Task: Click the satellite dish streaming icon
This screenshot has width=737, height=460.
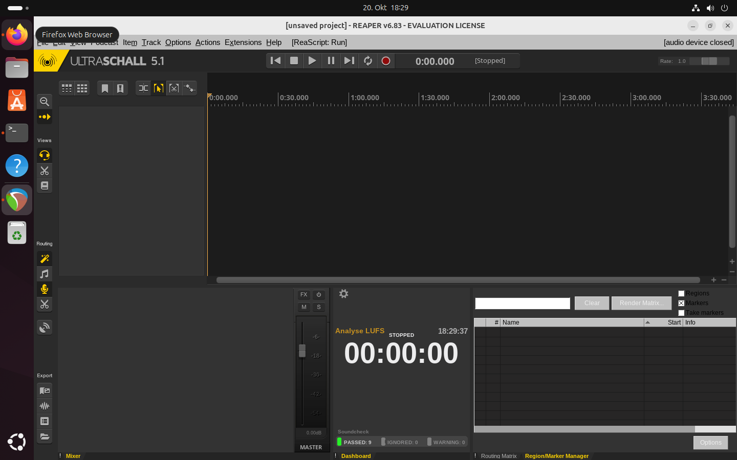Action: tap(45, 328)
